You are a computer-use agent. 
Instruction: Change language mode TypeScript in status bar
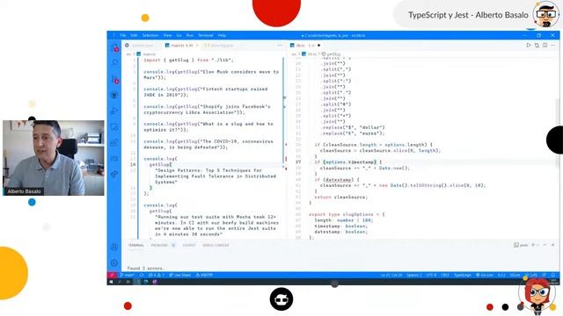click(x=463, y=275)
